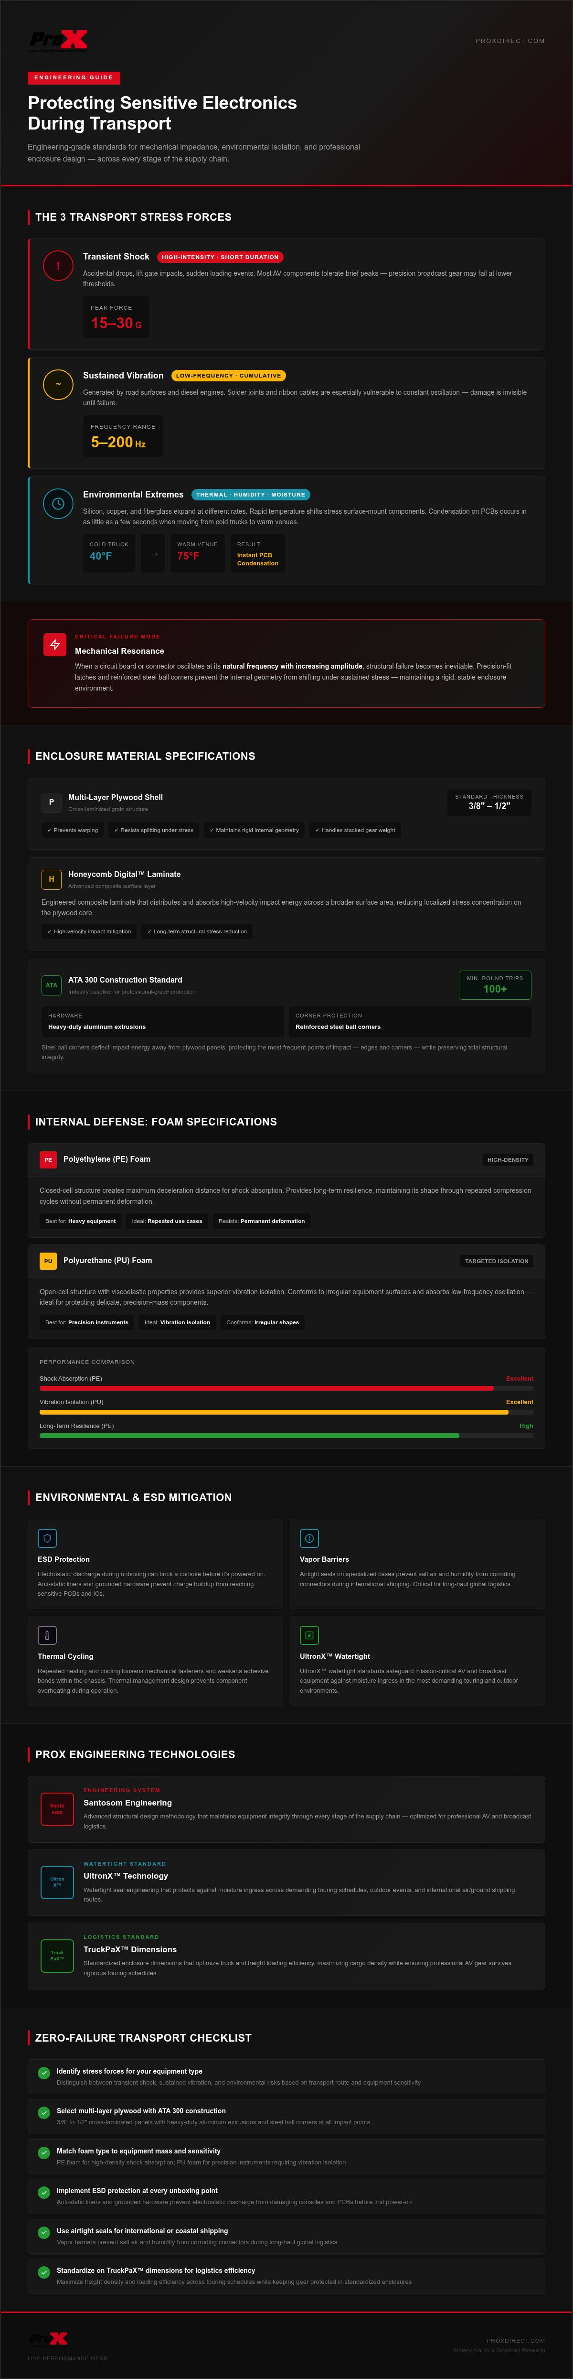
Task: Click the red PE foam icon
Action: (48, 1159)
